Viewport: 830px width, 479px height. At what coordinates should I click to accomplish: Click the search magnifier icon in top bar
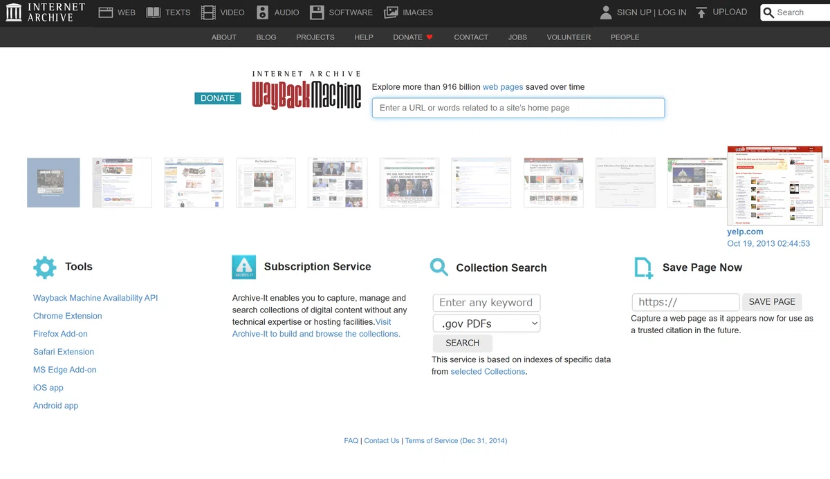click(x=768, y=12)
